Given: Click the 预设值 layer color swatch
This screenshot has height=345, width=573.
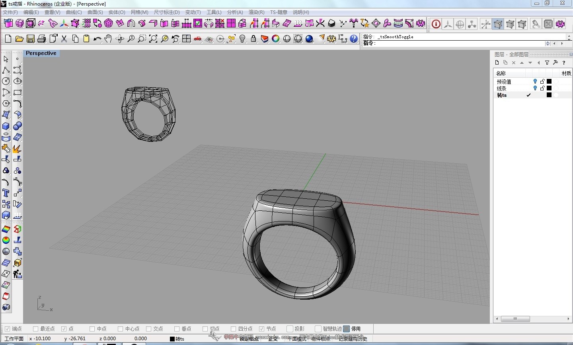Looking at the screenshot, I should [549, 81].
